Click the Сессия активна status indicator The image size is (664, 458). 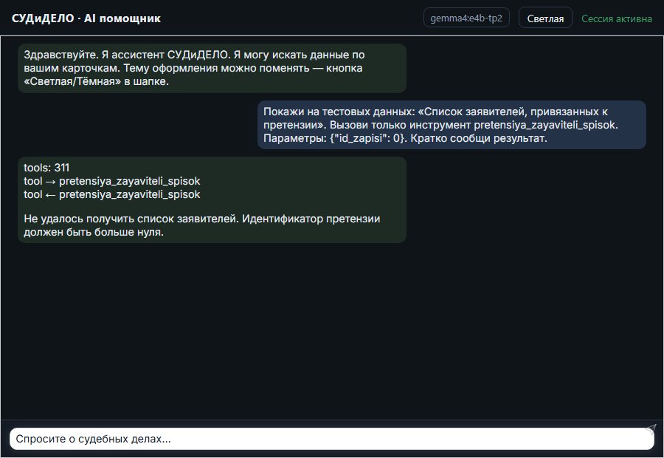point(617,18)
